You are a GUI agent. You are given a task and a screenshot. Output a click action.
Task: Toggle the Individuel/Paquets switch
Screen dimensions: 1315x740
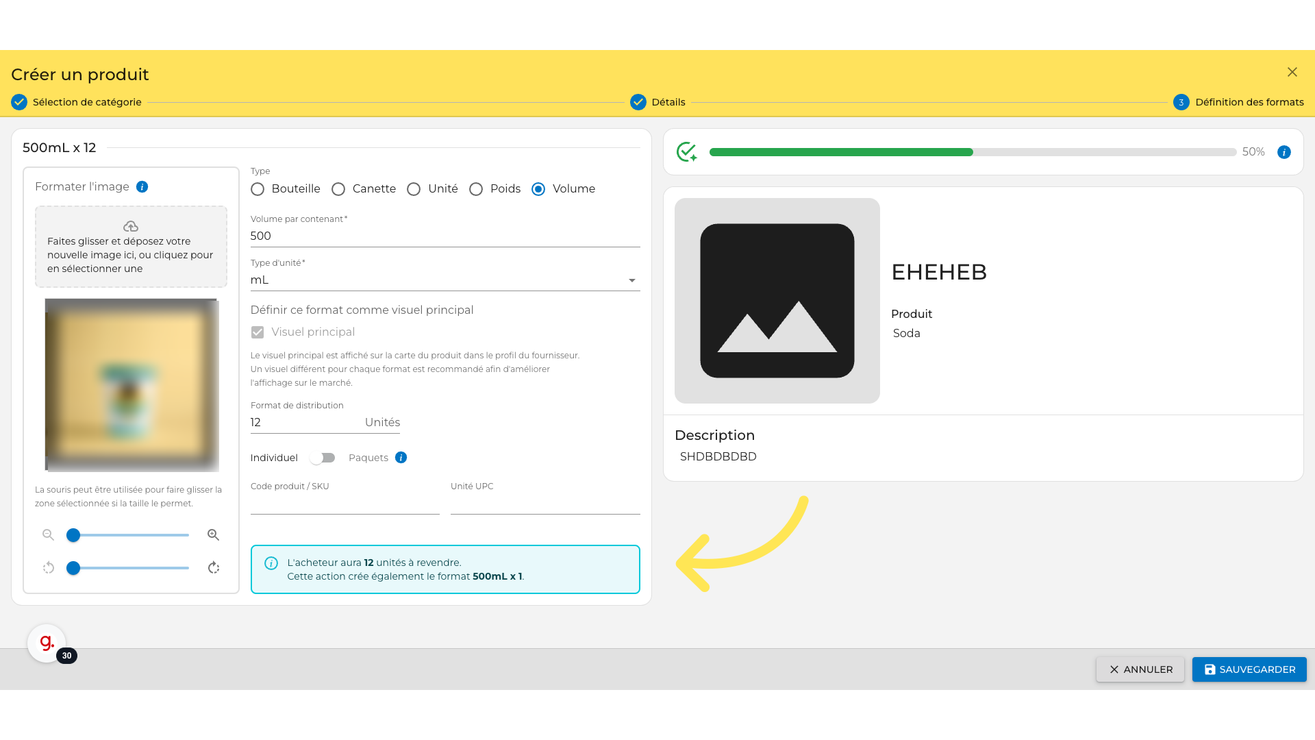(x=323, y=458)
